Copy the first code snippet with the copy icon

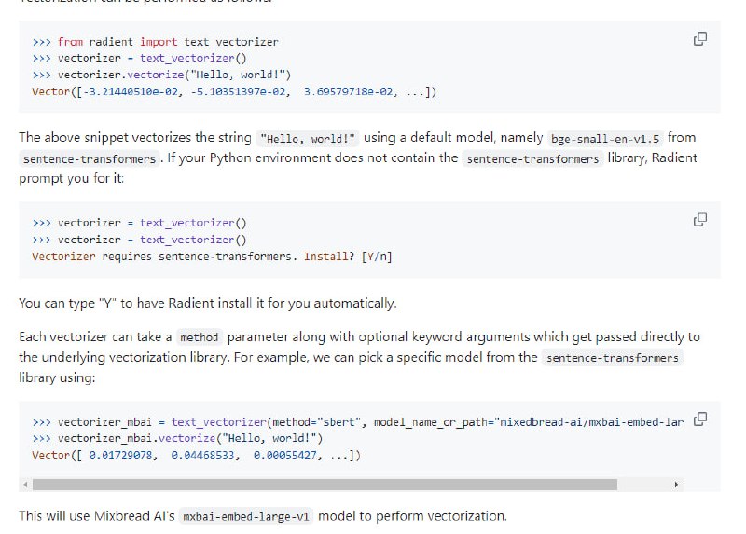point(699,38)
